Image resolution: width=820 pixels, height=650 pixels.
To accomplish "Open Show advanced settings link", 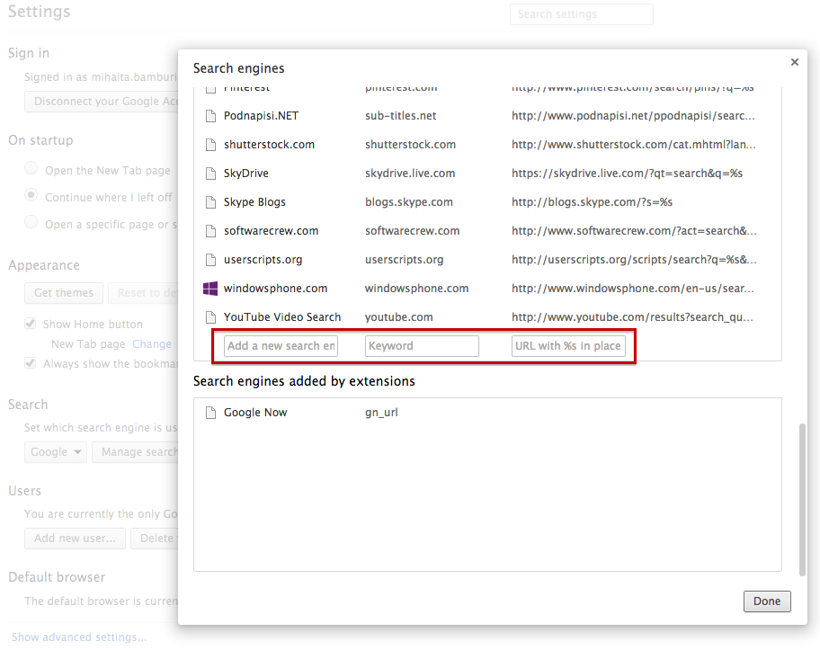I will (79, 636).
